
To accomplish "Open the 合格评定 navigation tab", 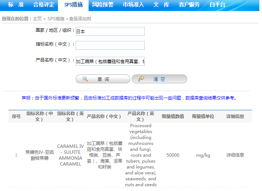I will pyautogui.click(x=44, y=5).
